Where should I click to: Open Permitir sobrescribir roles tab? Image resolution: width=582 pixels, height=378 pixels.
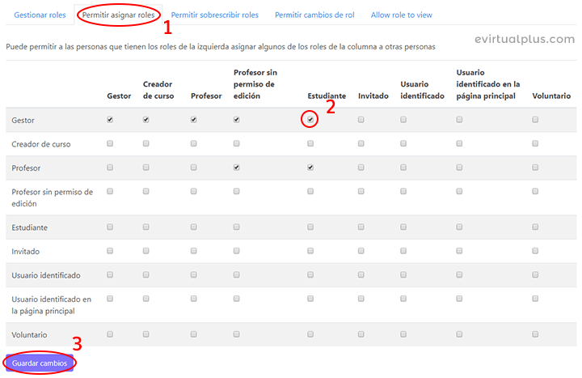215,15
